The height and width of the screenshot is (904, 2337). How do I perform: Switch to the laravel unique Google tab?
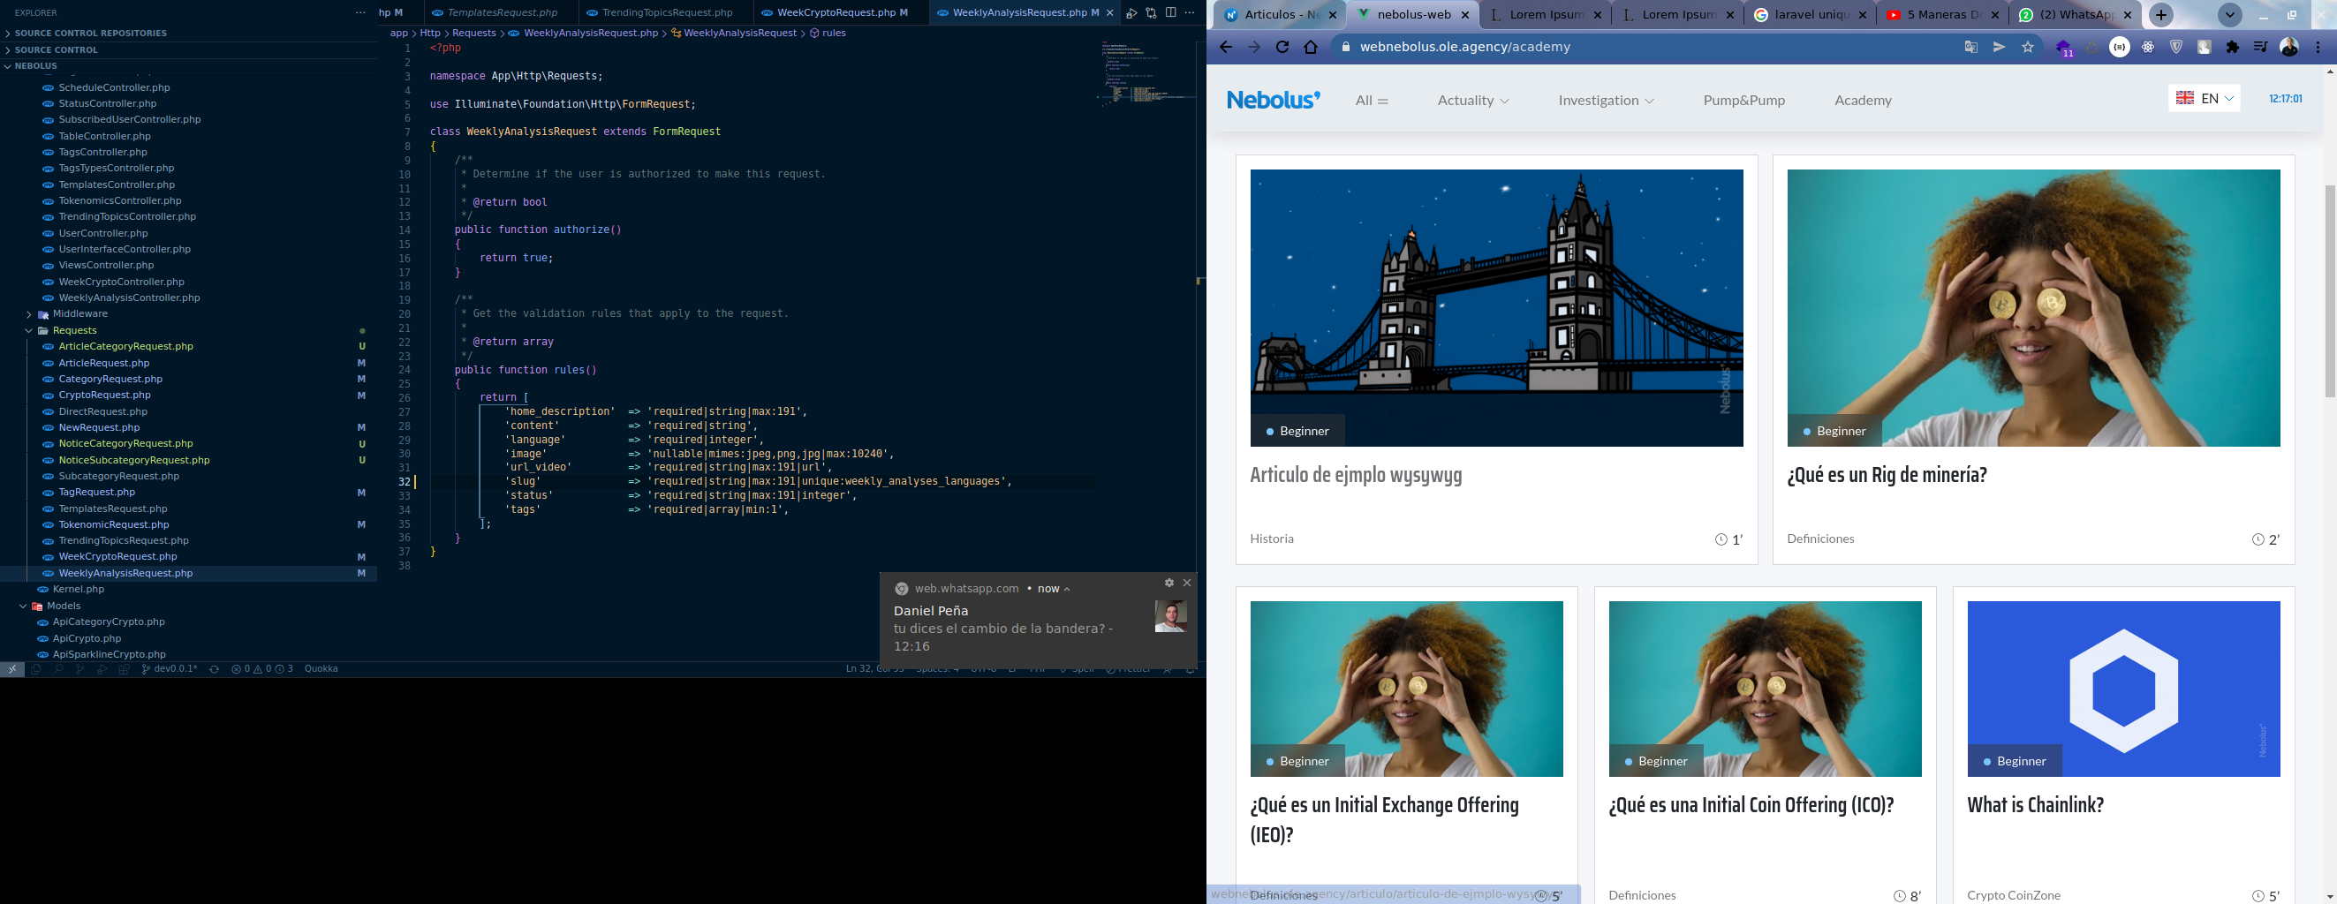tap(1807, 14)
